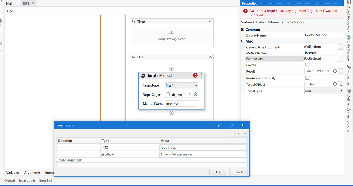Edit MethodName InsertAt in Properties panel
The width and height of the screenshot is (353, 186).
coord(324,53)
